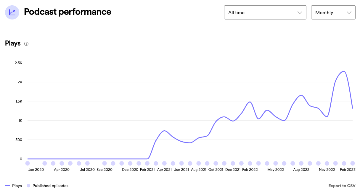
Task: Click the chevron arrow in All time box
Action: 300,13
